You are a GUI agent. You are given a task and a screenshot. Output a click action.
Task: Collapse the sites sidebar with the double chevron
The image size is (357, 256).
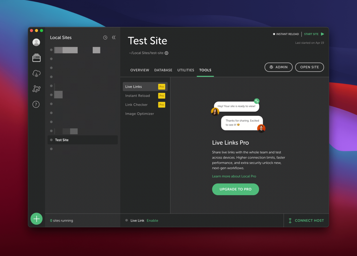pos(114,37)
